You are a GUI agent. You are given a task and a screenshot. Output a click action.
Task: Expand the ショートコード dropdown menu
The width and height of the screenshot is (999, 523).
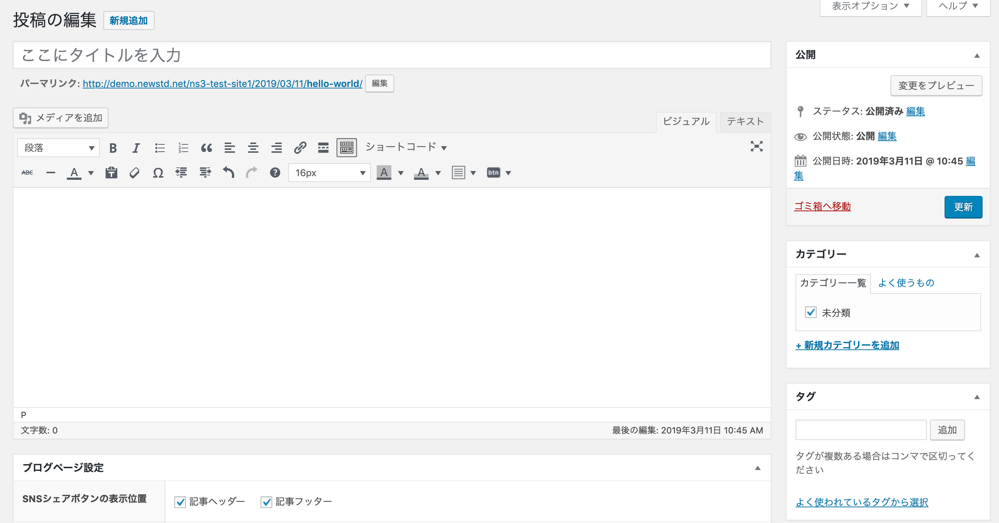(406, 147)
